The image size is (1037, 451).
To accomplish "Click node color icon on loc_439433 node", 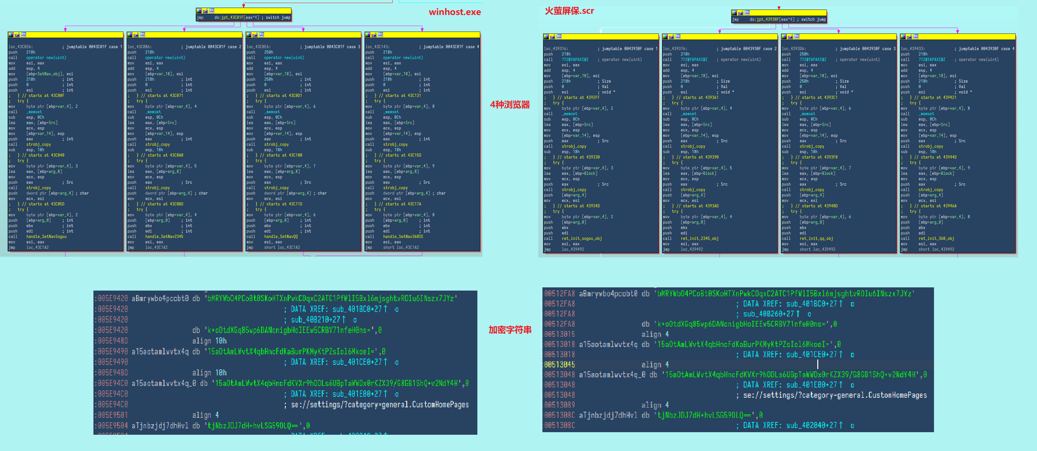I will click(x=903, y=37).
